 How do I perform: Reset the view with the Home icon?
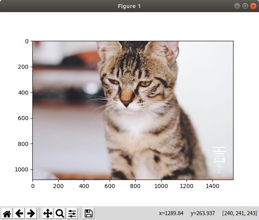point(7,214)
